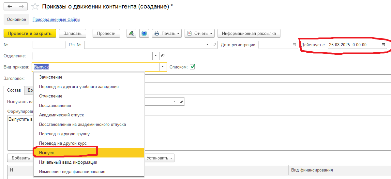Click the back navigation arrow
Screen dimensions: 391x179
click(9, 7)
